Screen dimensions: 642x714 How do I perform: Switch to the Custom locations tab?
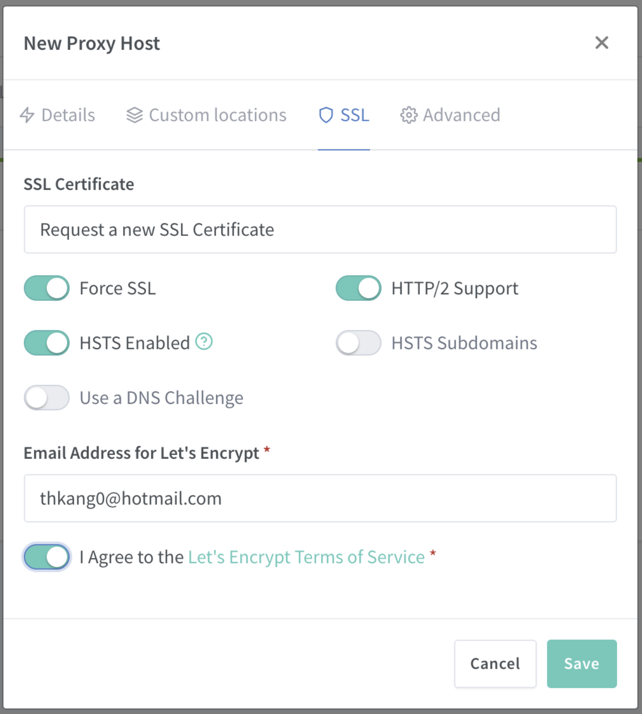click(x=206, y=115)
